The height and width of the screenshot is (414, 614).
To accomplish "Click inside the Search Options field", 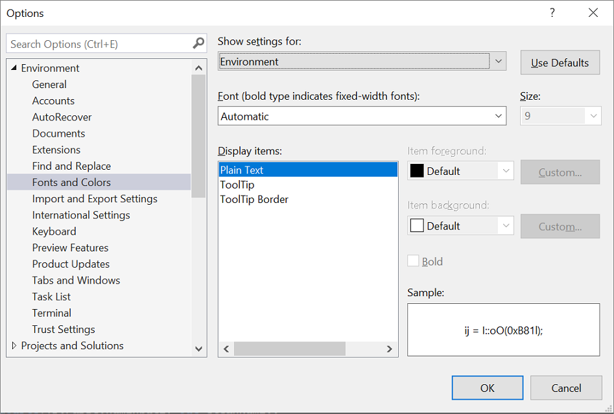I will point(97,43).
